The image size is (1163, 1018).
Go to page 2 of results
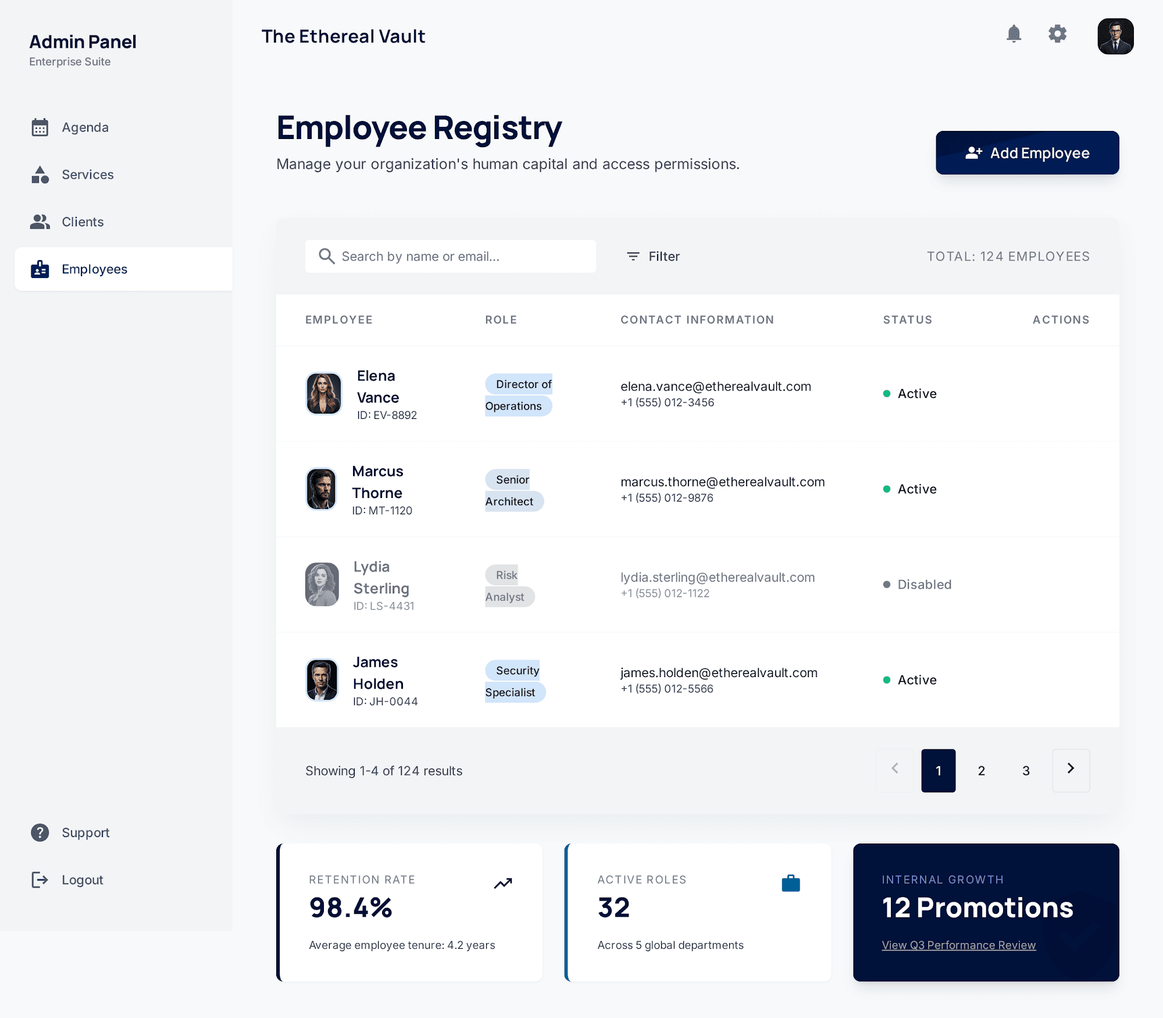point(982,771)
